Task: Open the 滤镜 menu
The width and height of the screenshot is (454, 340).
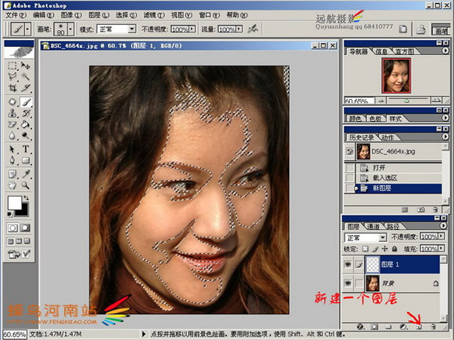Action: (154, 15)
